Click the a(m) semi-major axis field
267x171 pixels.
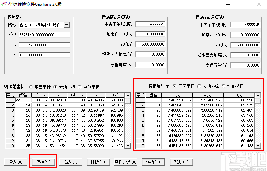[44, 35]
